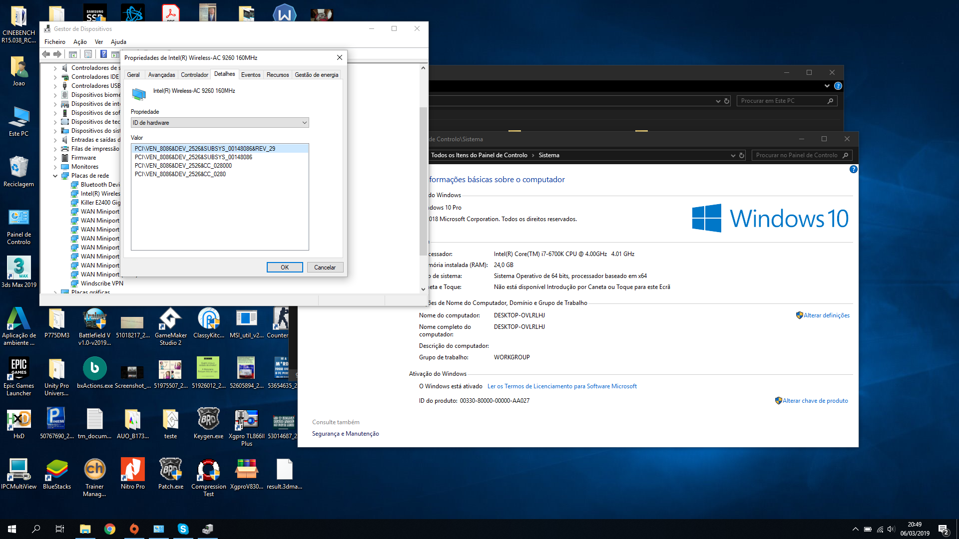The width and height of the screenshot is (959, 539).
Task: Click the Skype taskbar icon
Action: pos(183,529)
